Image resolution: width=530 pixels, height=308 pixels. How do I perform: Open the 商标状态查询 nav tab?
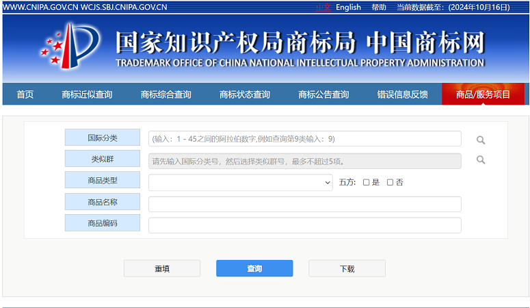(245, 94)
